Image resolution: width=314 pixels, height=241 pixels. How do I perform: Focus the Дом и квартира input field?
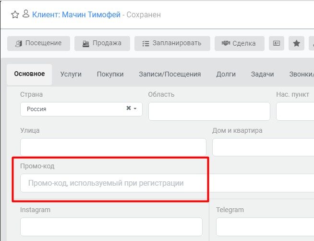[x=263, y=147]
